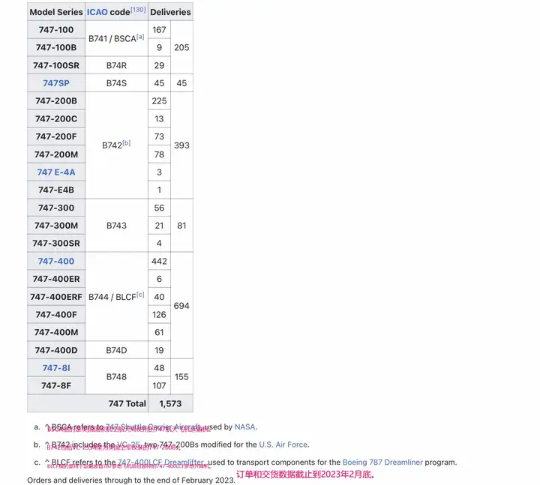Select the B74R code cell
Viewport: 540px width, 485px height.
pos(116,65)
